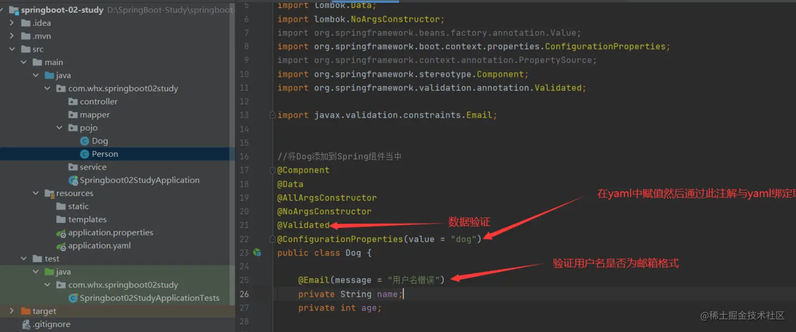Viewport: 796px width, 332px height.
Task: Click the templates folder icon
Action: (x=61, y=220)
